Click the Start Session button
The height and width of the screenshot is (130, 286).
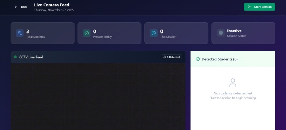(x=259, y=7)
